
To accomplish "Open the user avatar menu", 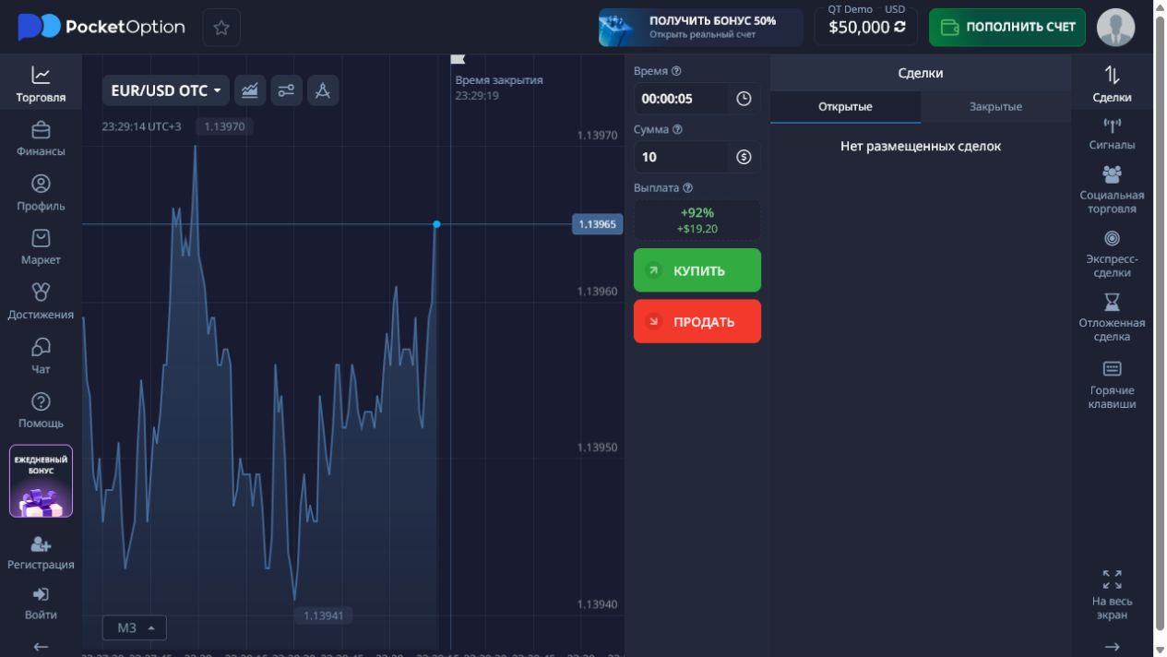I will tap(1115, 27).
